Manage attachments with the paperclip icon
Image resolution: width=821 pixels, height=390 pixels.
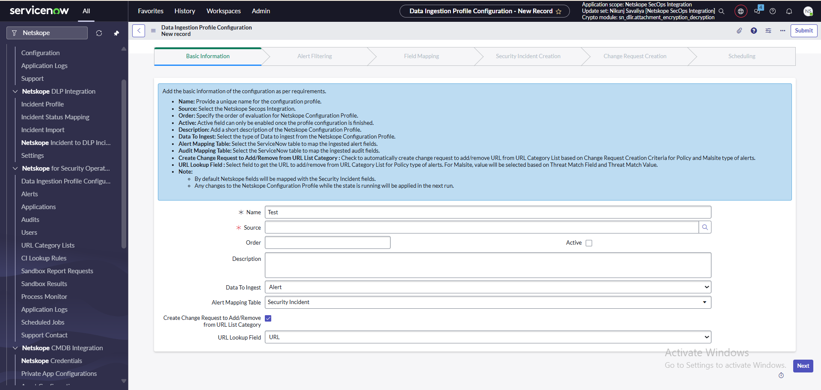tap(739, 31)
